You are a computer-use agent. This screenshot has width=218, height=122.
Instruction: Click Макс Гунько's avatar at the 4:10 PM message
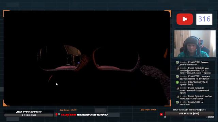[177, 96]
